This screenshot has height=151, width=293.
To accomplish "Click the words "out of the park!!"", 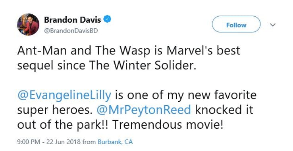I will [63, 125].
